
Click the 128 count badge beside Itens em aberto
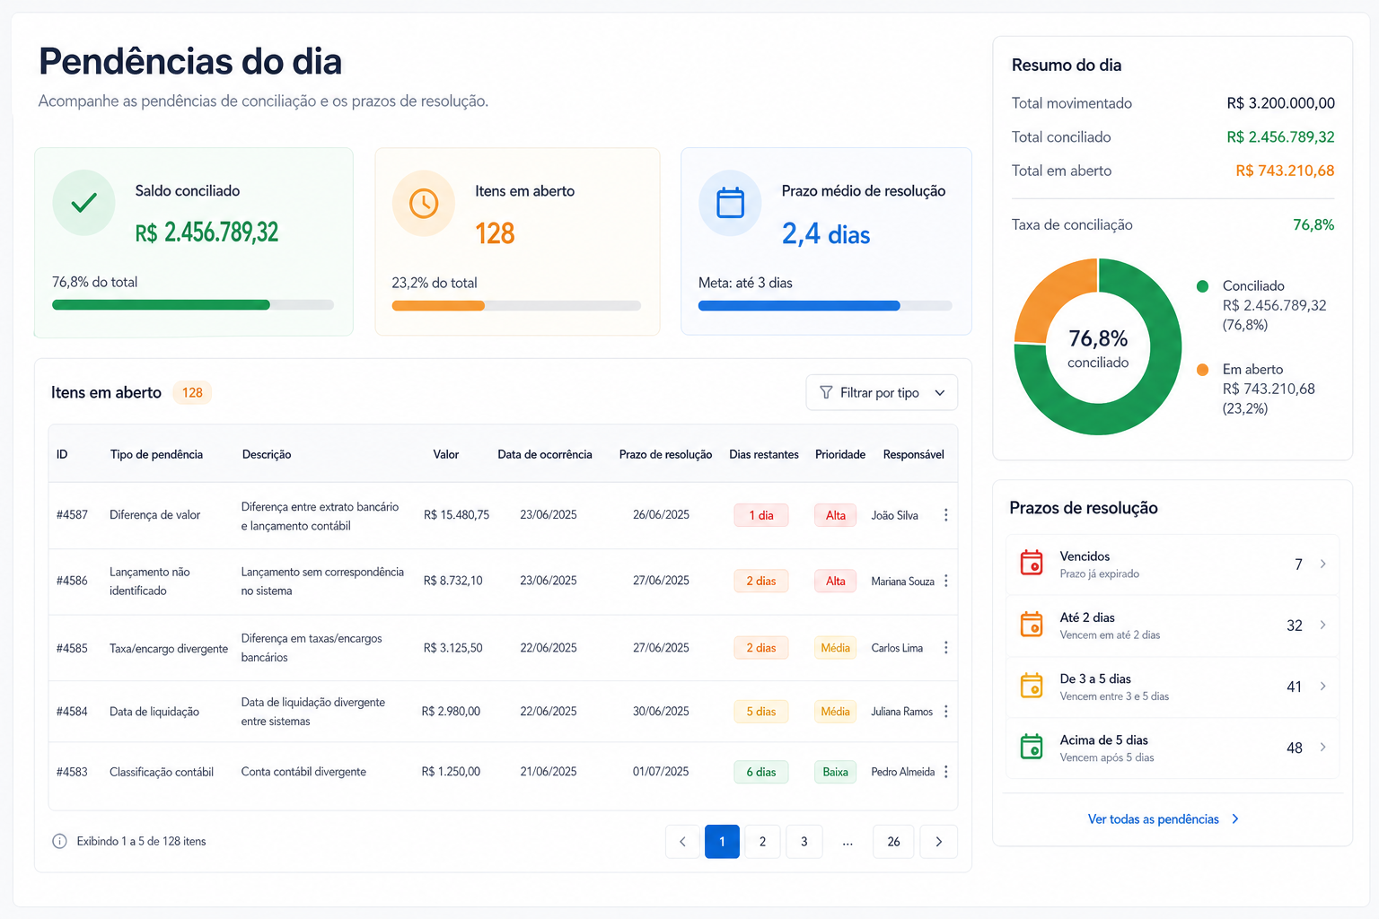pos(192,392)
